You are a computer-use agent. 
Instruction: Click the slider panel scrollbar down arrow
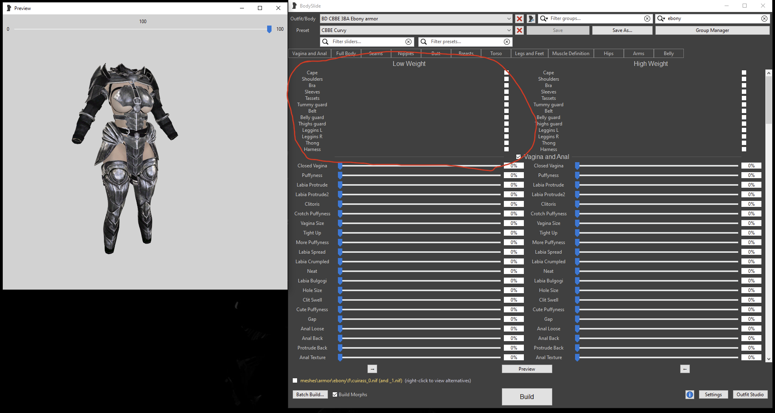[x=769, y=359]
